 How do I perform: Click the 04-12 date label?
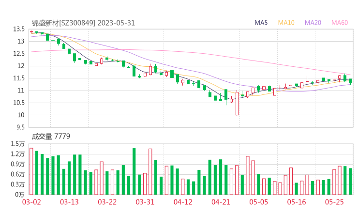[x=183, y=202]
